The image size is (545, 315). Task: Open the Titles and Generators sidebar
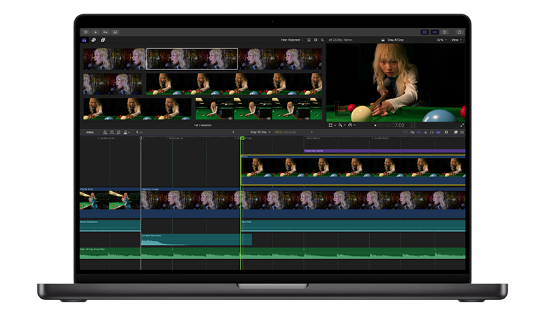tap(103, 40)
